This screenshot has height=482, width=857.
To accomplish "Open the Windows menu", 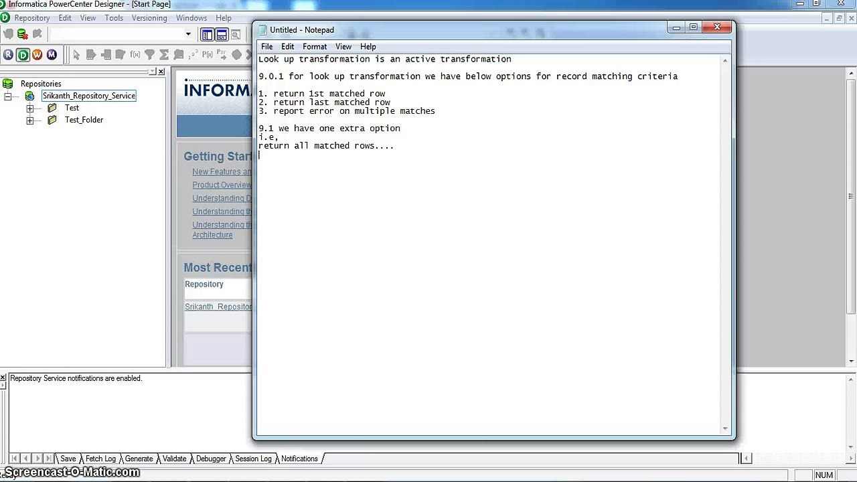I will click(x=191, y=18).
